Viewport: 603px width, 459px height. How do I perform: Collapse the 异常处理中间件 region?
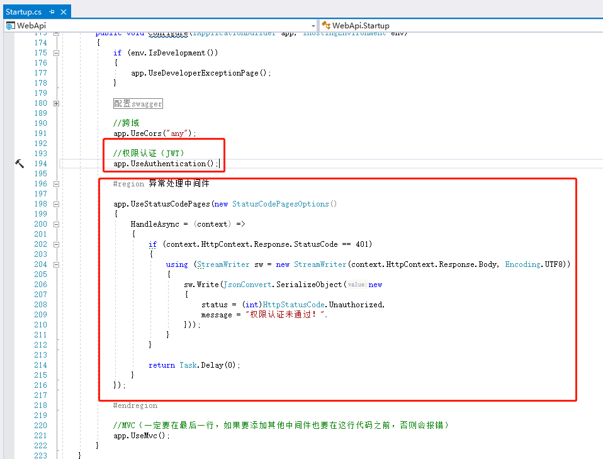(56, 184)
